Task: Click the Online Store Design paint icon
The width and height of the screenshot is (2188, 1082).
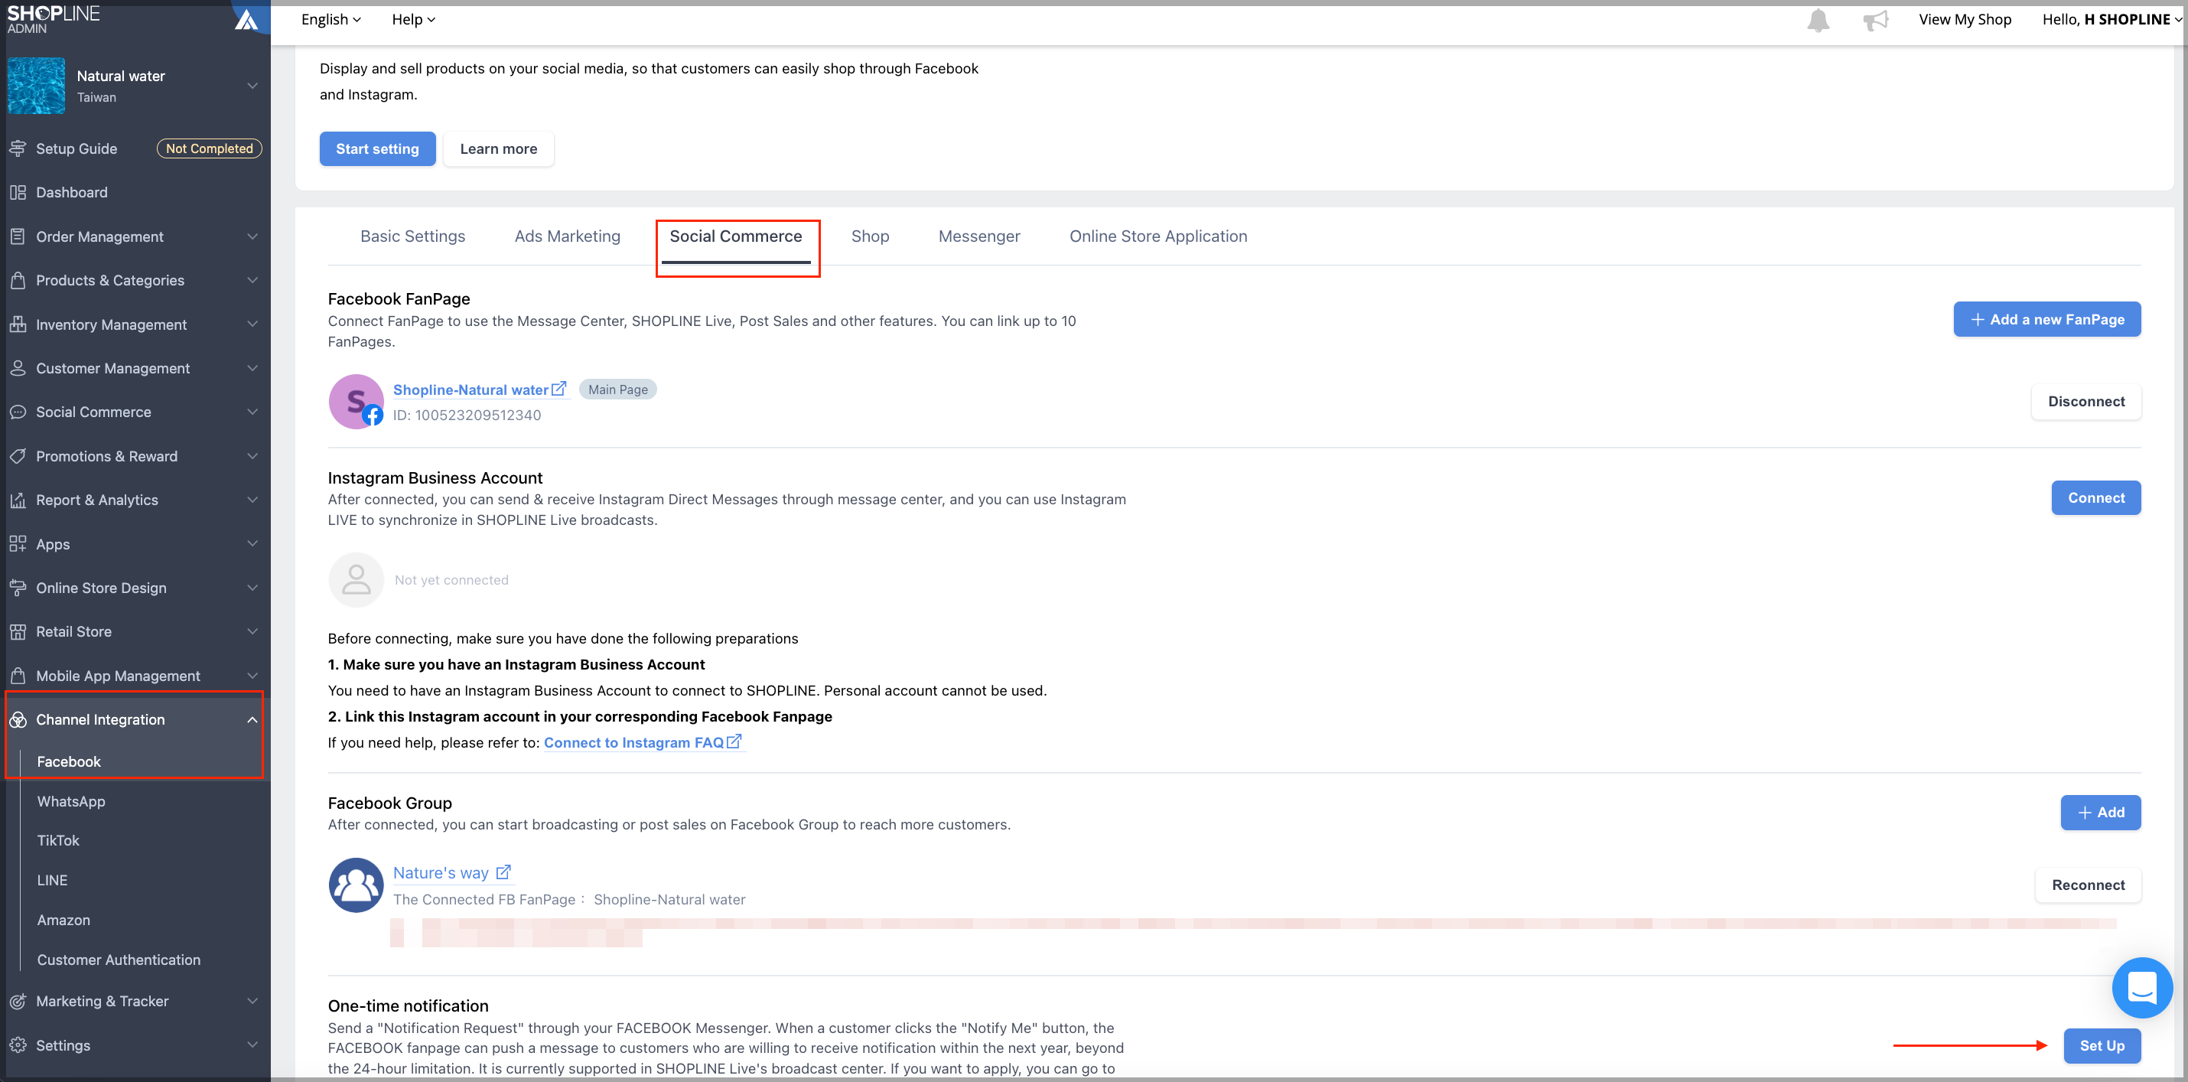Action: [x=18, y=588]
